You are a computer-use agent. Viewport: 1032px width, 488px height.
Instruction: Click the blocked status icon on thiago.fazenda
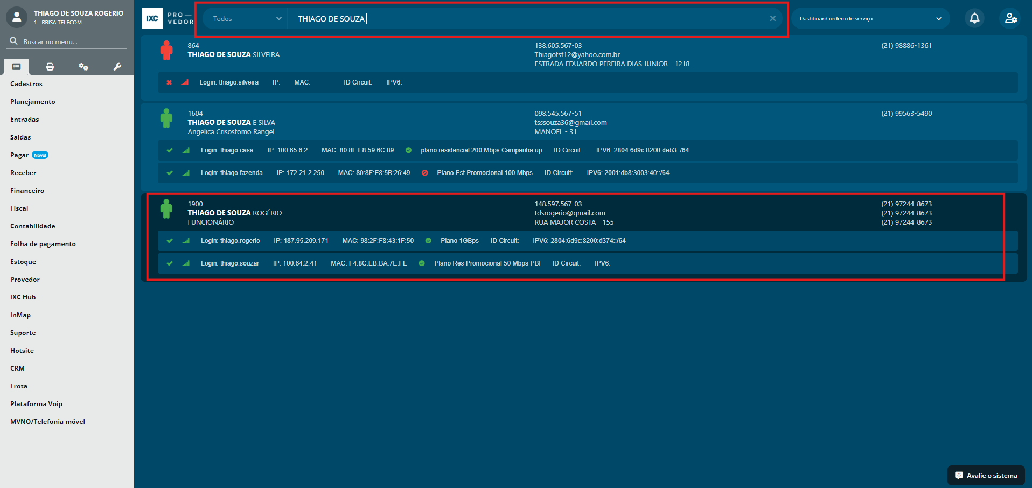coord(424,173)
